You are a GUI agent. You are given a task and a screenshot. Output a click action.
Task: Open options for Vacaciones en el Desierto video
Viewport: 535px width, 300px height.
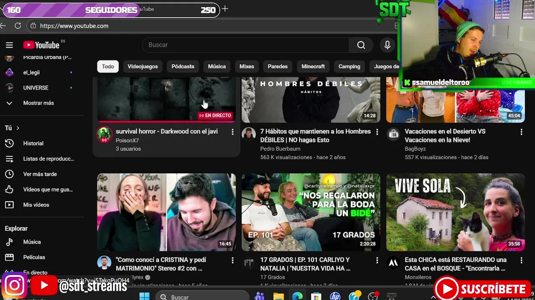click(521, 132)
